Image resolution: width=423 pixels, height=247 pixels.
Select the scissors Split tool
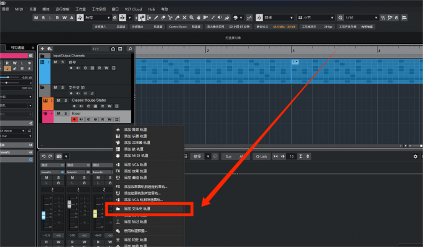coord(170,18)
